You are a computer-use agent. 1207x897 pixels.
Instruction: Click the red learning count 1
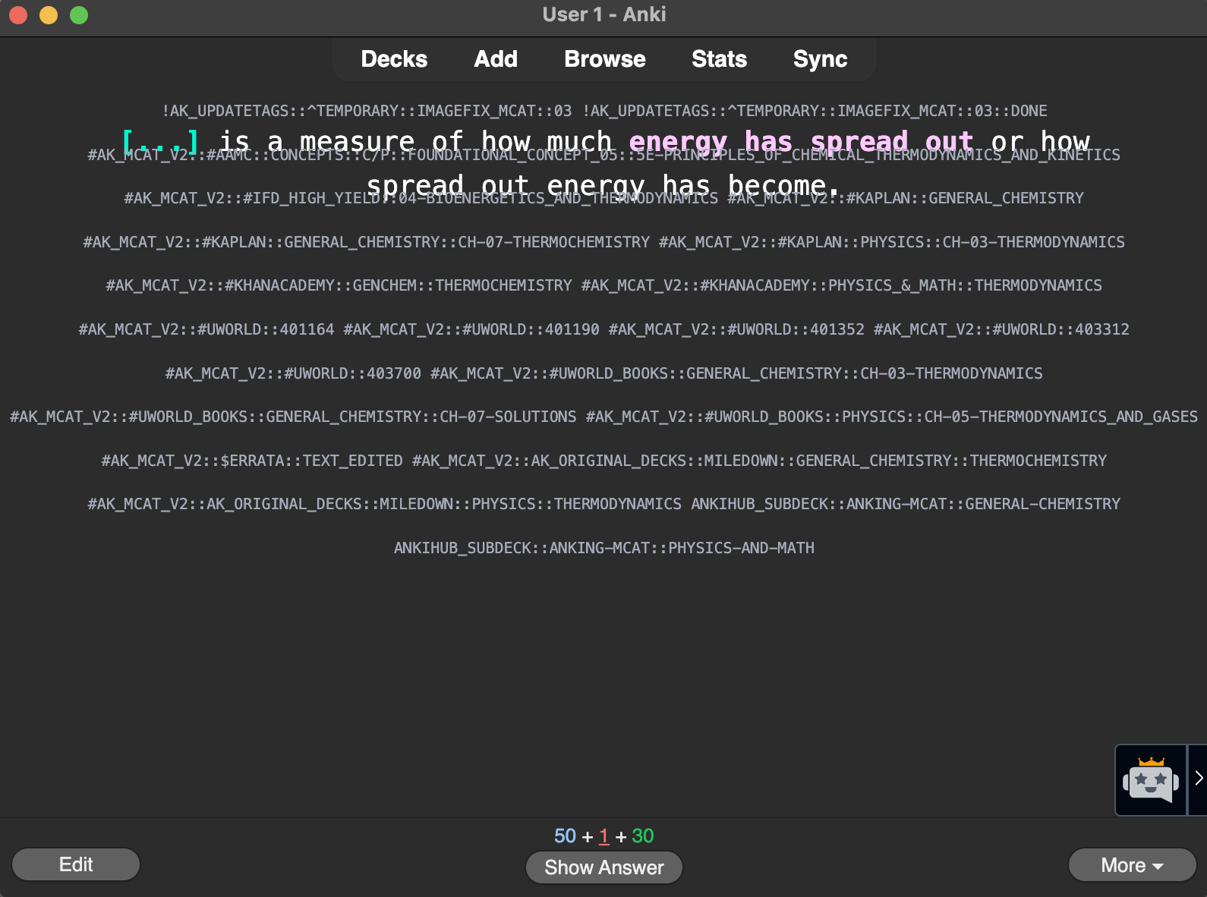point(603,836)
